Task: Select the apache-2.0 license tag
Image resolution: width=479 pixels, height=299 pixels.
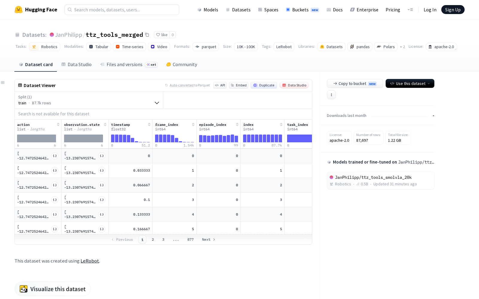Action: [x=441, y=47]
